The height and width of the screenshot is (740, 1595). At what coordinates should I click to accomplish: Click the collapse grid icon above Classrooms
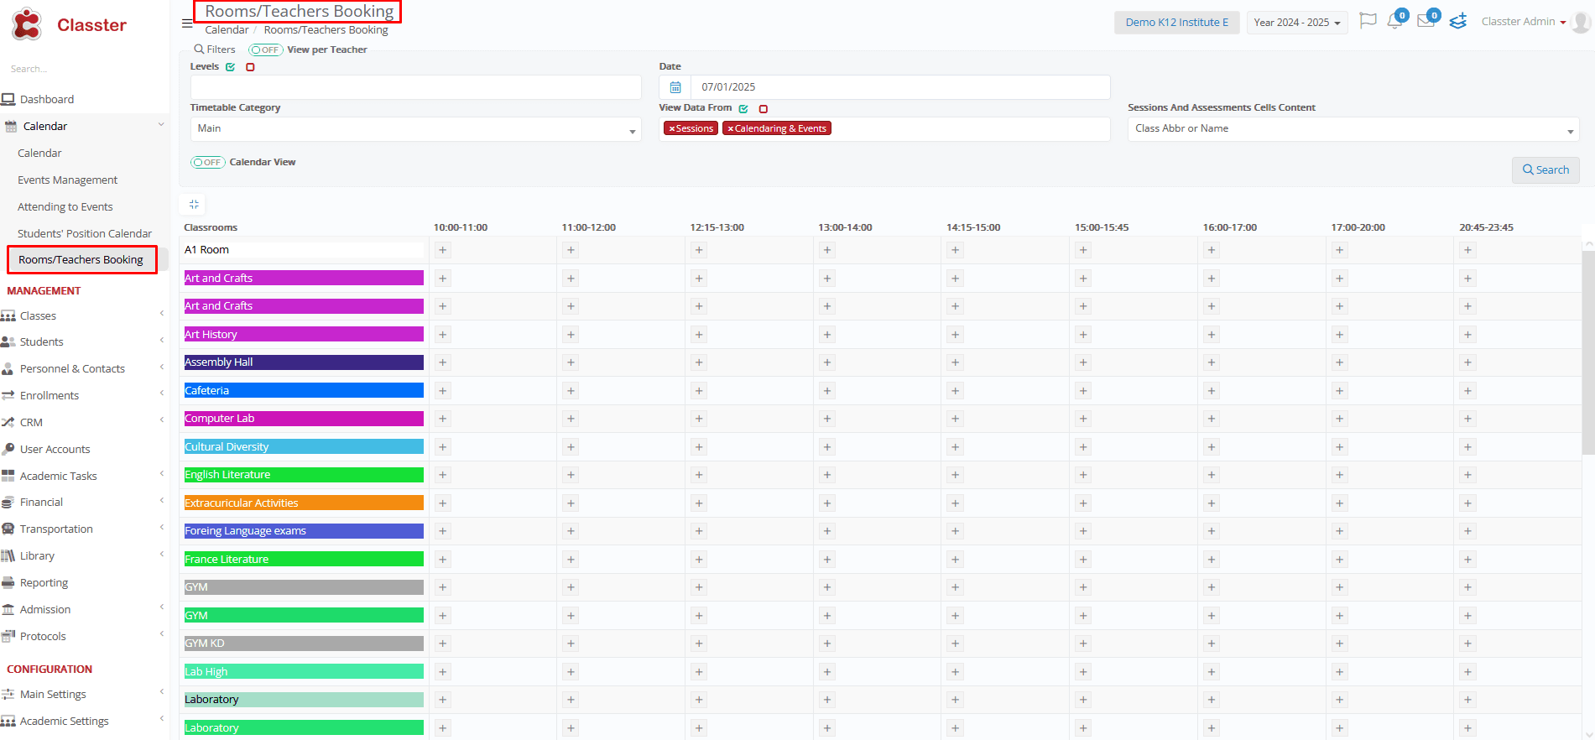194,204
